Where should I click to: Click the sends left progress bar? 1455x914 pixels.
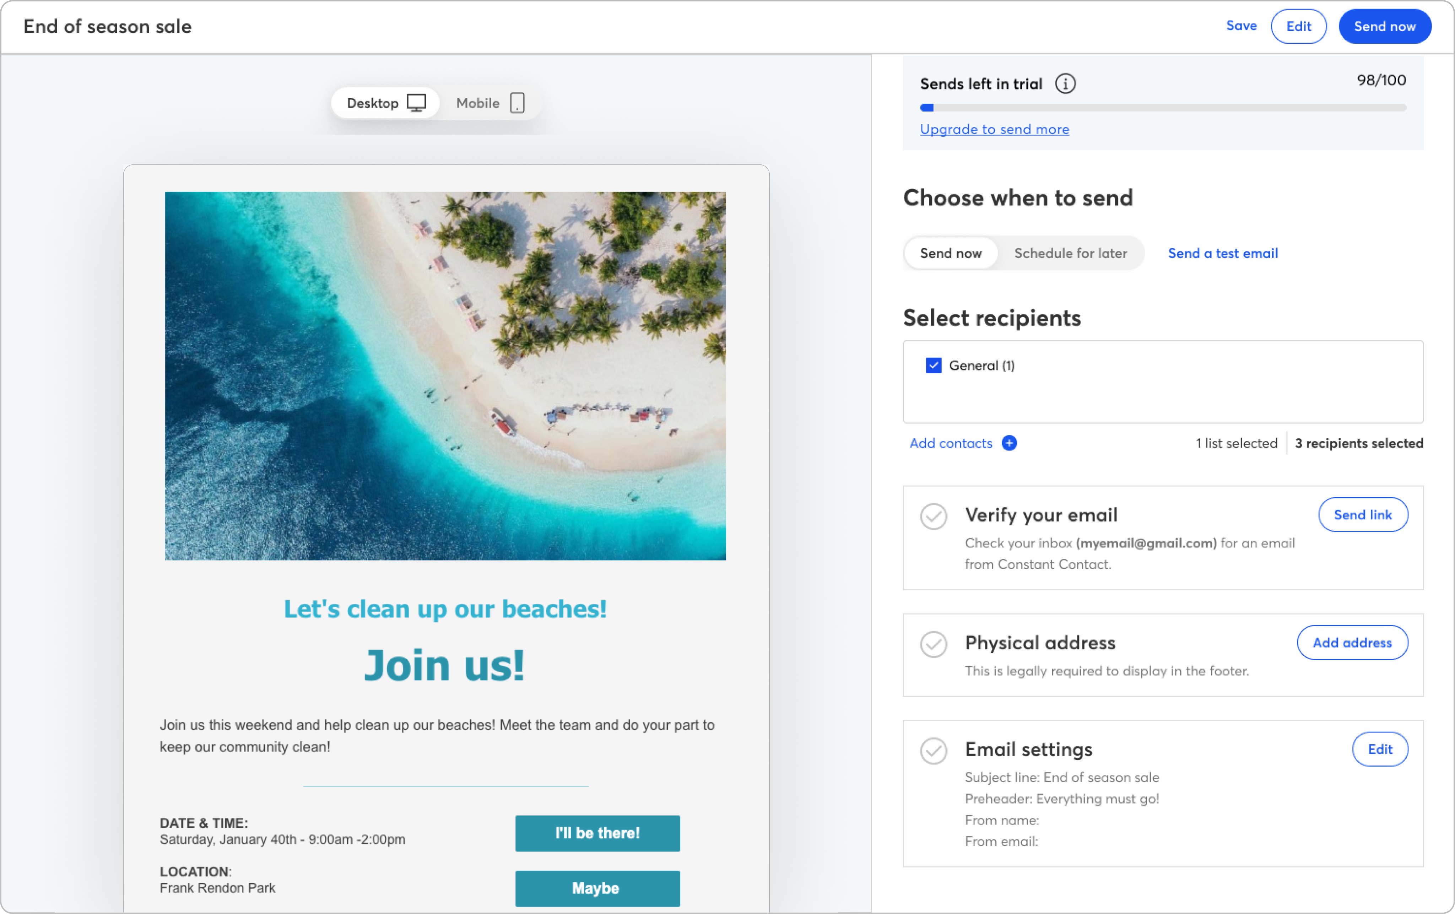coord(1163,108)
